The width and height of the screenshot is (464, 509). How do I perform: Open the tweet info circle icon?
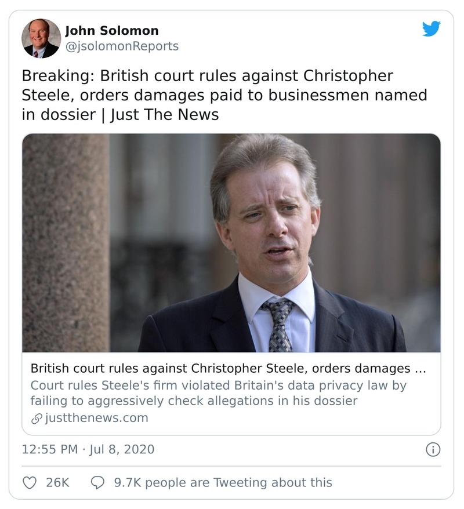pos(433,449)
